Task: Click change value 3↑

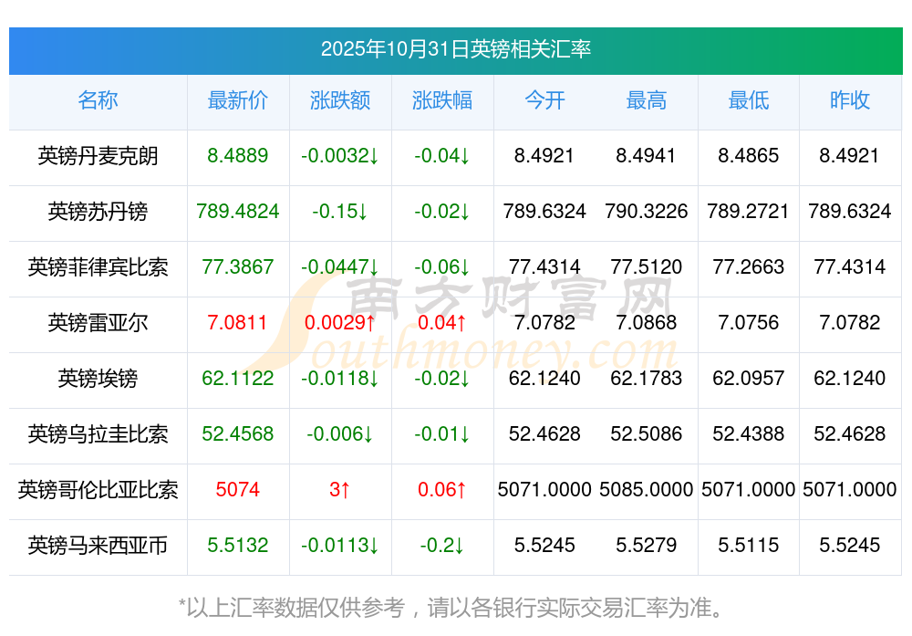Action: tap(340, 489)
